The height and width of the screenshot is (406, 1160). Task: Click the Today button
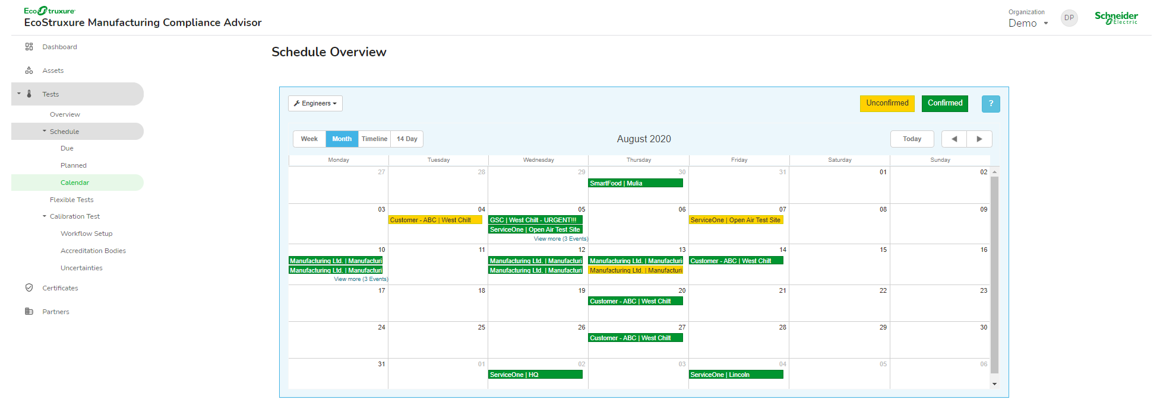912,139
